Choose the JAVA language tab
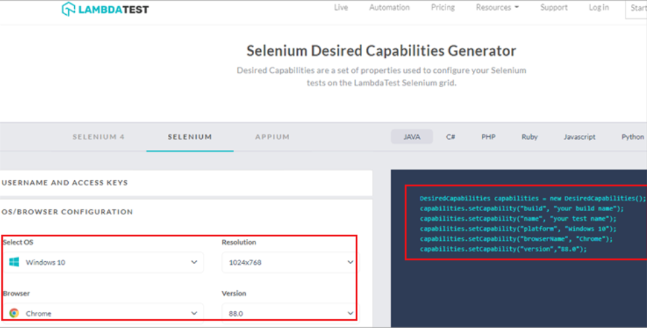Screen dimensions: 647x328 tap(412, 137)
